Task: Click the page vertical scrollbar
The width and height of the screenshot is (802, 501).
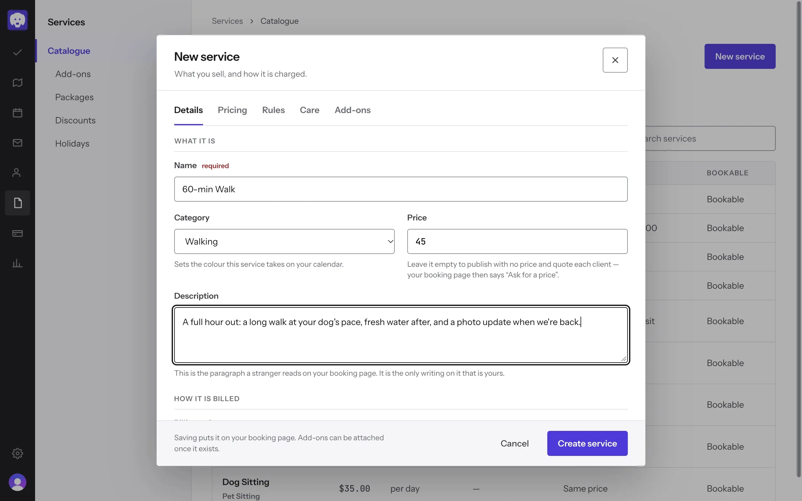Action: [799, 239]
